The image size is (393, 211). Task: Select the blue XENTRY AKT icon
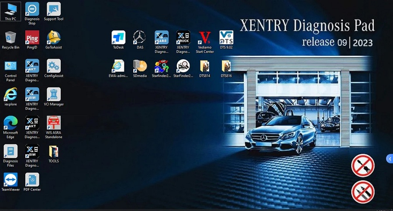click(32, 70)
